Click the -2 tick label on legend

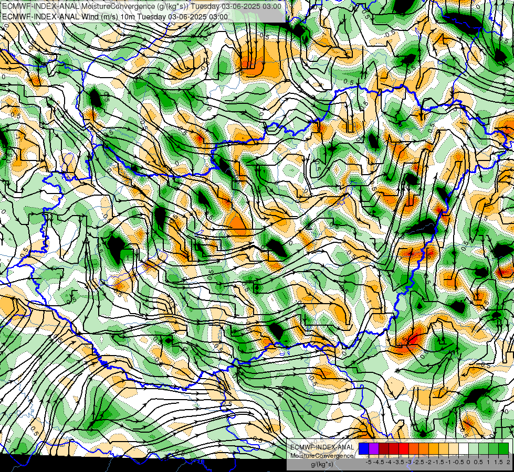[x=428, y=462]
